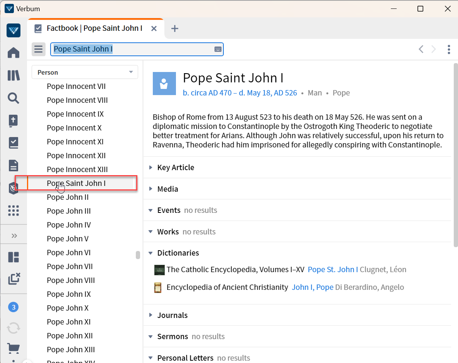Open the Search magnifier icon
The height and width of the screenshot is (363, 458).
click(14, 98)
